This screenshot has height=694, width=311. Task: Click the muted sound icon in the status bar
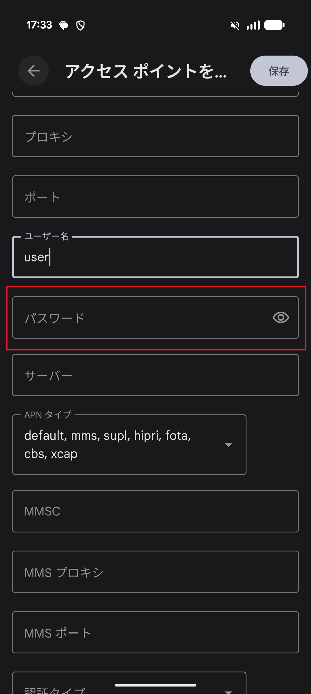235,25
